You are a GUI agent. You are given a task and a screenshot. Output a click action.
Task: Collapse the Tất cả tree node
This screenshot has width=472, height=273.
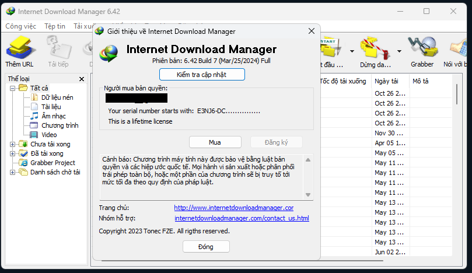tap(13, 88)
